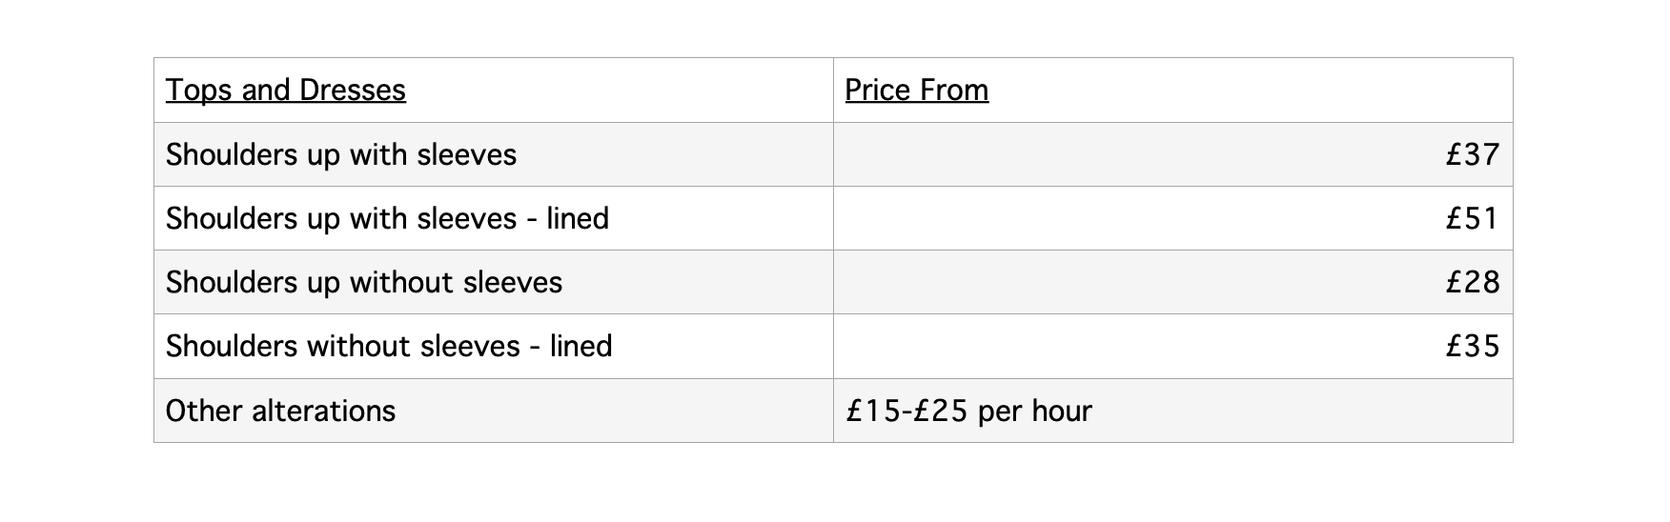Screen dimensions: 1670x522
Task: Click the word Dresses in header
Action: pyautogui.click(x=353, y=90)
